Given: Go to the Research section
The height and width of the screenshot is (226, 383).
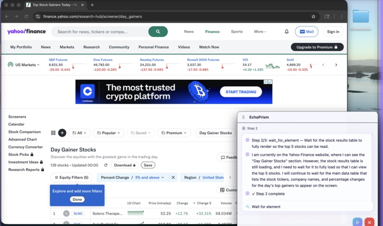Looking at the screenshot, I should (x=92, y=47).
